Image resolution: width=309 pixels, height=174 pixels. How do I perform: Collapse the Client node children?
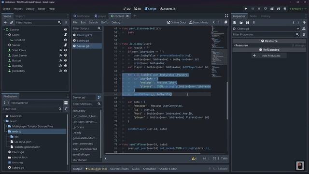pyautogui.click(x=6, y=35)
